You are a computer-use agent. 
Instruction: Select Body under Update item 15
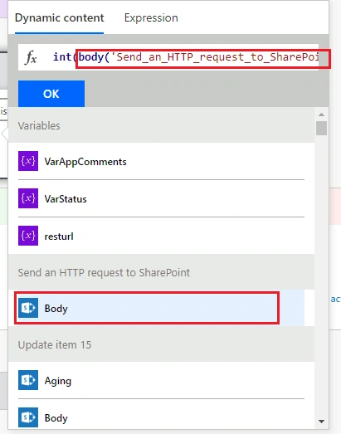56,418
